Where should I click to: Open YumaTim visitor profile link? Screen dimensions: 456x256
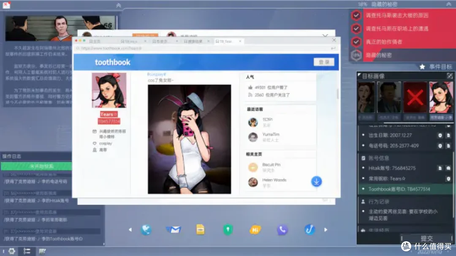tap(271, 134)
